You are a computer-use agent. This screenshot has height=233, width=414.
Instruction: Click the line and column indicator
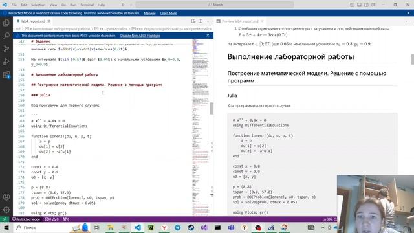coord(329,219)
